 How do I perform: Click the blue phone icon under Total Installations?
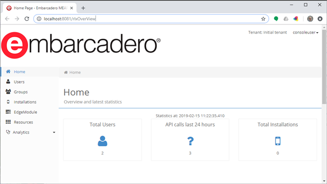coord(278,141)
